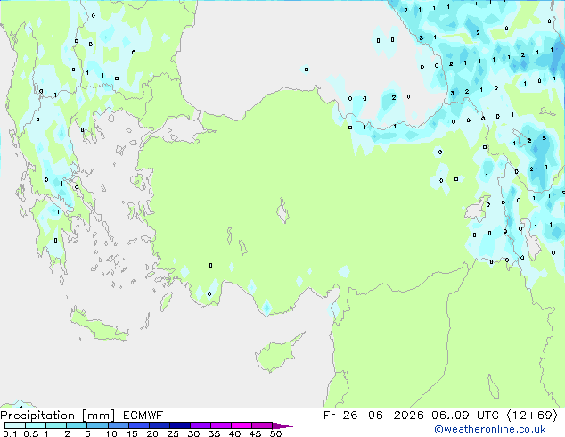Screen dimensions: 565x437
Task: Click the legend value '10'
Action: pos(111,433)
